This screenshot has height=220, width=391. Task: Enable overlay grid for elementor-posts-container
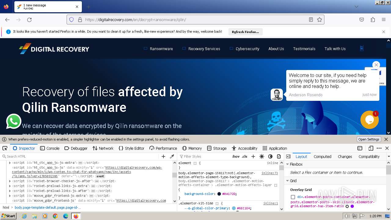click(293, 197)
